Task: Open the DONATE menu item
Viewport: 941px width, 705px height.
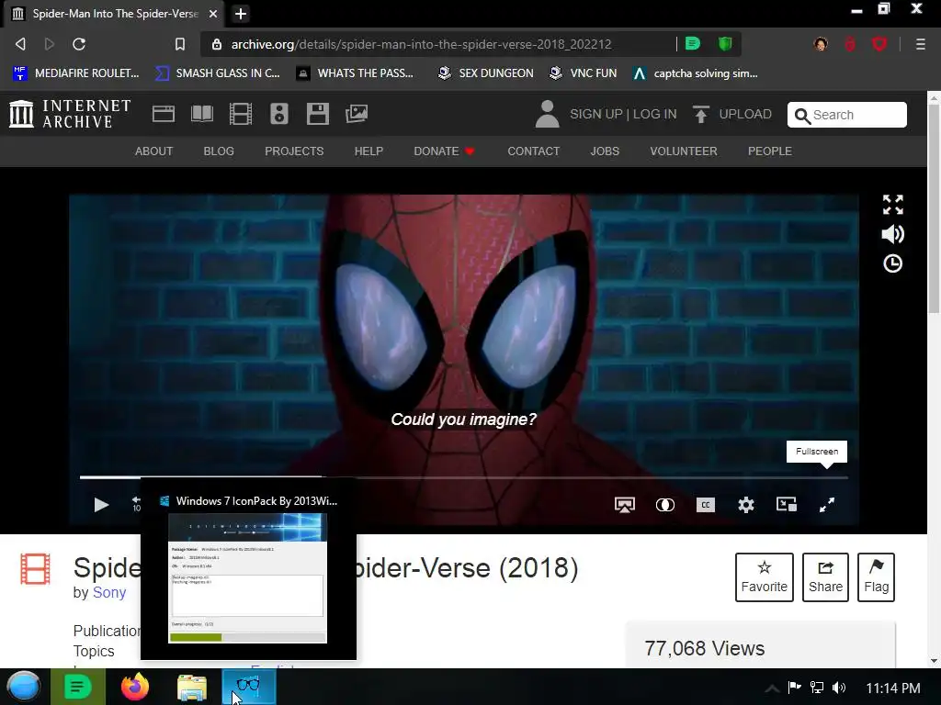Action: (444, 151)
